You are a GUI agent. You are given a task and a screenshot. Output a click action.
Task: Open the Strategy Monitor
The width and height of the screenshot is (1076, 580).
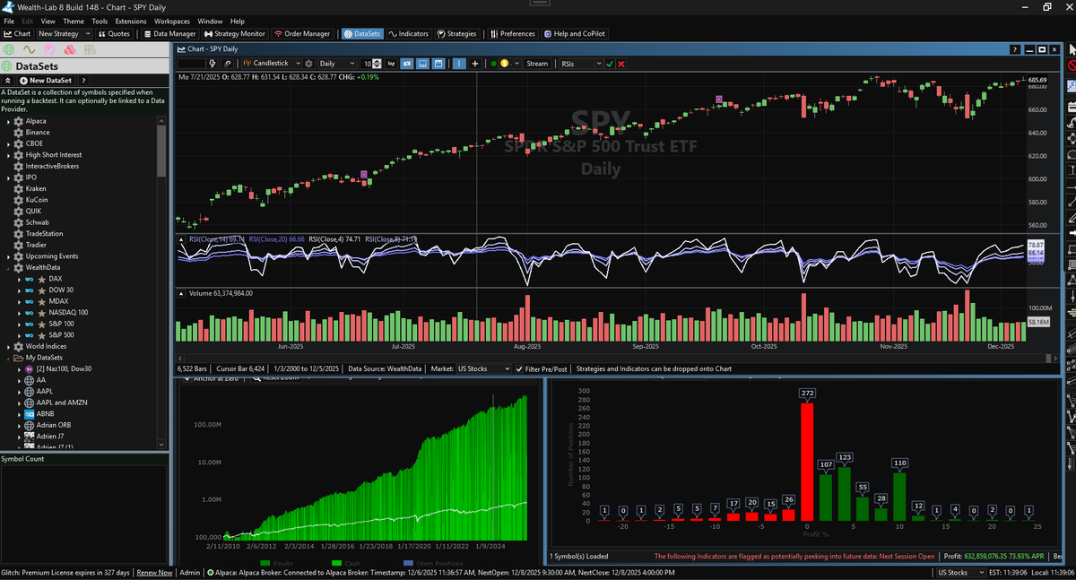(235, 34)
